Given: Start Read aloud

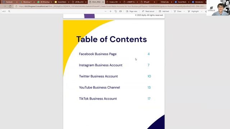Looking at the screenshot, I should tap(148, 11).
